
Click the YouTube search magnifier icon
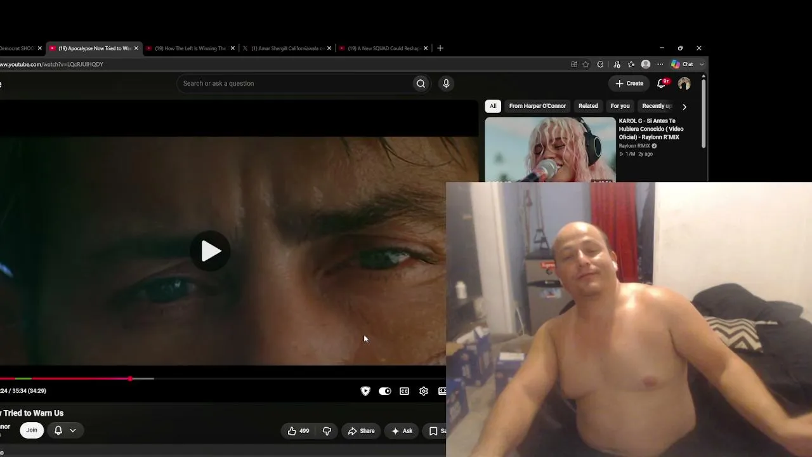coord(421,84)
